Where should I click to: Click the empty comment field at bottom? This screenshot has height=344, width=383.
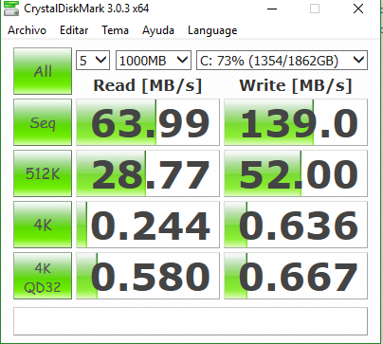tap(191, 321)
